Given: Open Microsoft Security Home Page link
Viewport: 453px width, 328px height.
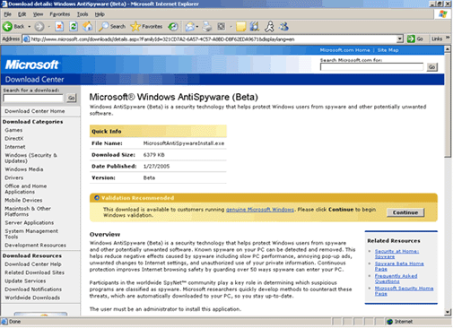Looking at the screenshot, I should (x=404, y=290).
